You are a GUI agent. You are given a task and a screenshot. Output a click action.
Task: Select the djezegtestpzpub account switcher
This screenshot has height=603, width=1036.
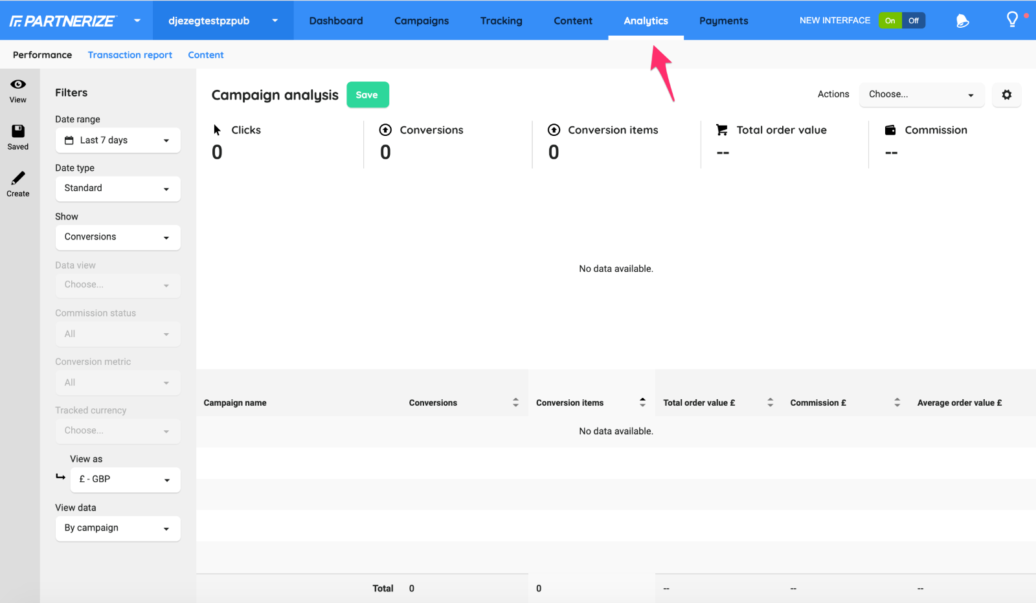[x=223, y=21]
